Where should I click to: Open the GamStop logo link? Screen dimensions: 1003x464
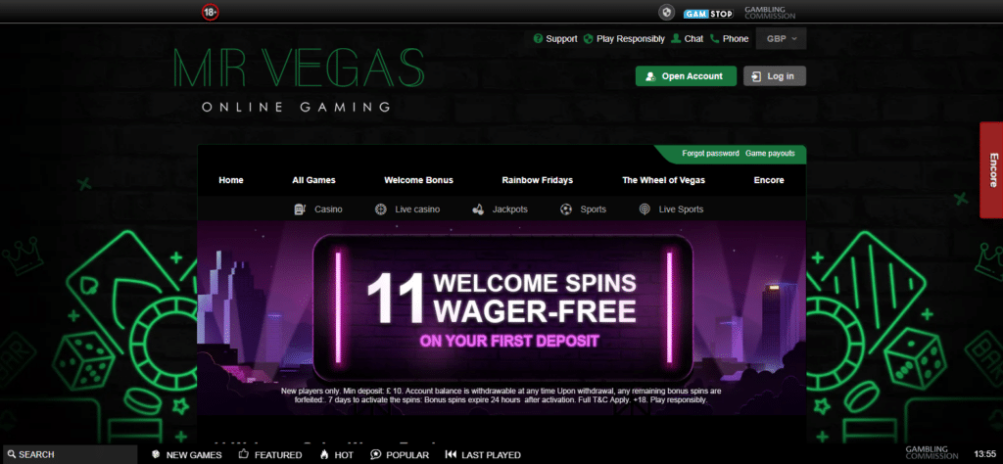click(x=708, y=14)
